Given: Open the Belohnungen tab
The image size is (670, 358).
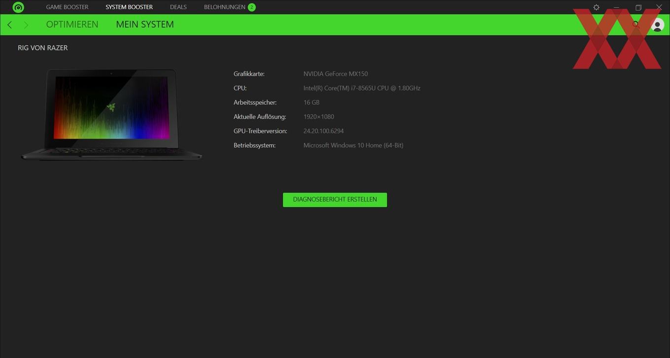Looking at the screenshot, I should [225, 7].
